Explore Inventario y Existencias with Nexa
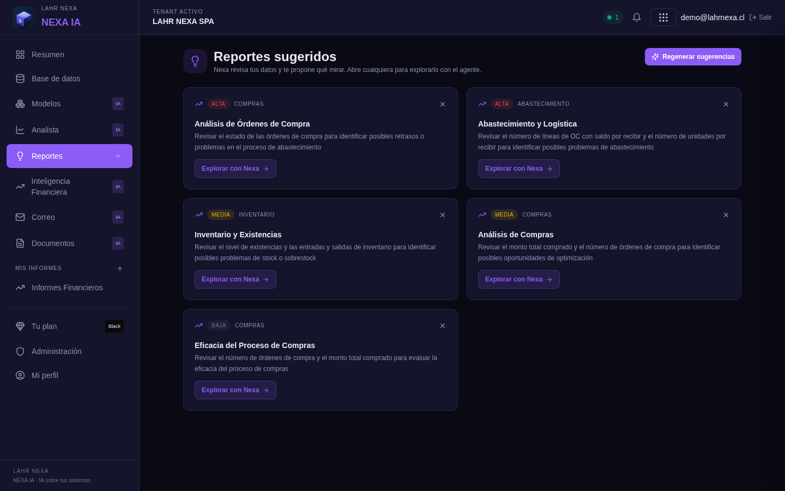Screen dimensions: 785x491 (x=235, y=279)
